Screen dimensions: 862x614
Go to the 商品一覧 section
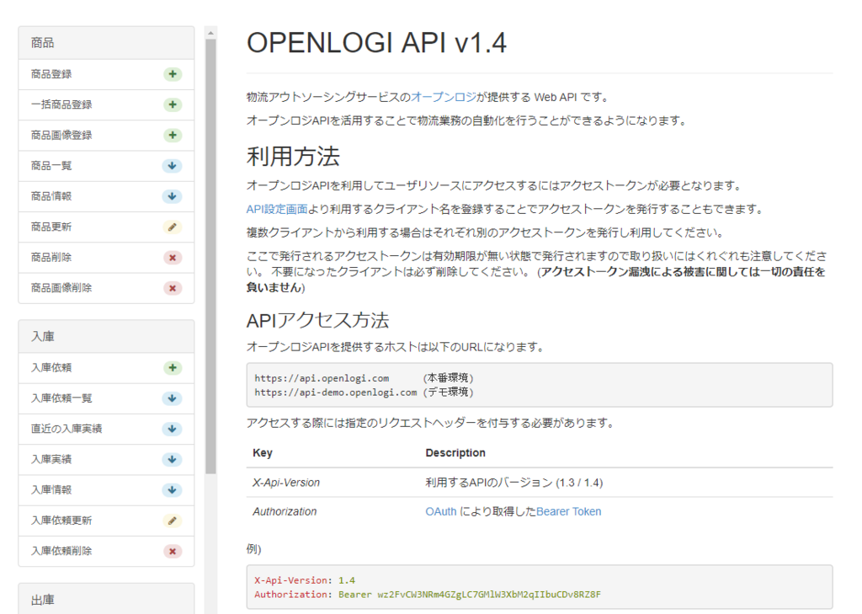(x=106, y=166)
